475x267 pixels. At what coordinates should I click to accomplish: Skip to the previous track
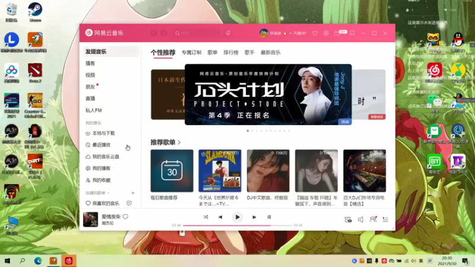click(x=220, y=217)
